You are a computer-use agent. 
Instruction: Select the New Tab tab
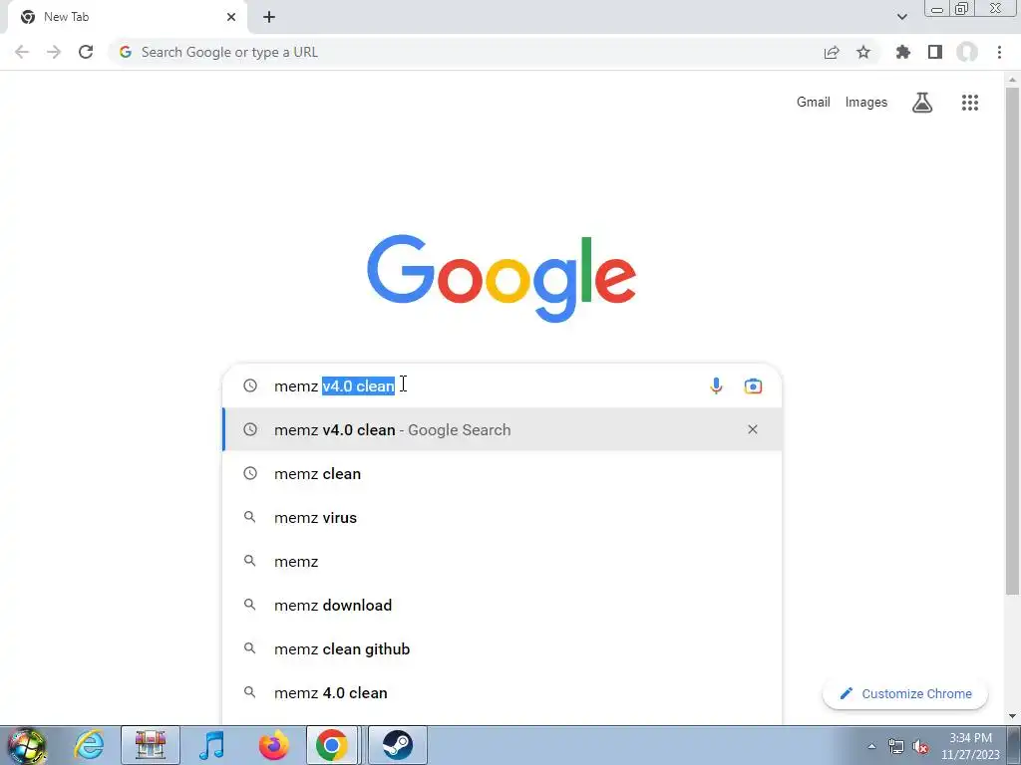coord(127,17)
